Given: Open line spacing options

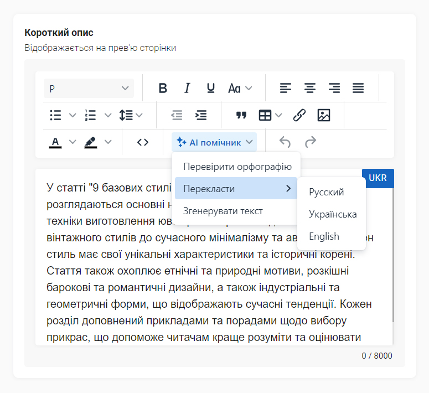Looking at the screenshot, I should (126, 115).
